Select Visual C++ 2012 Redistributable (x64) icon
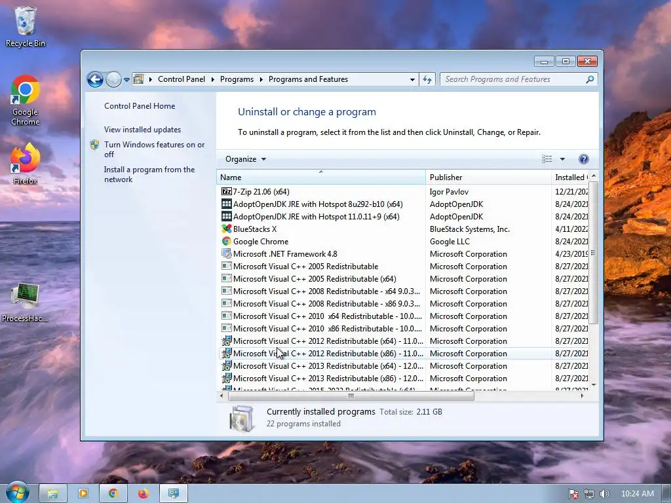 point(226,341)
